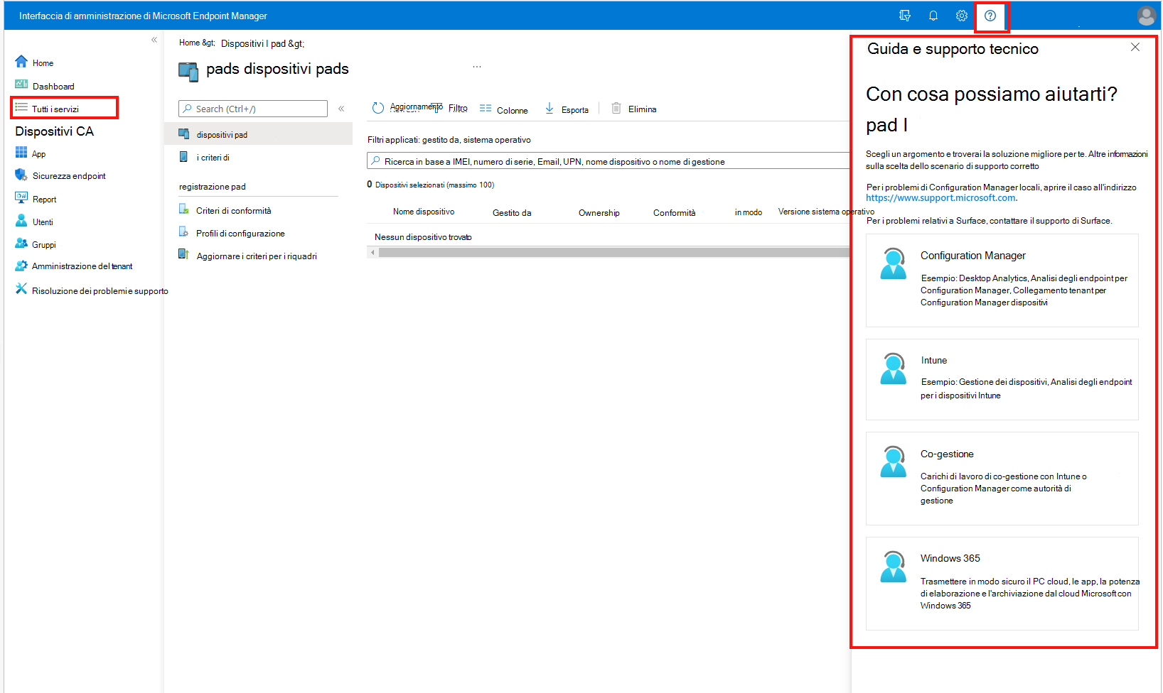
Task: Open Report from the sidebar
Action: pos(45,200)
